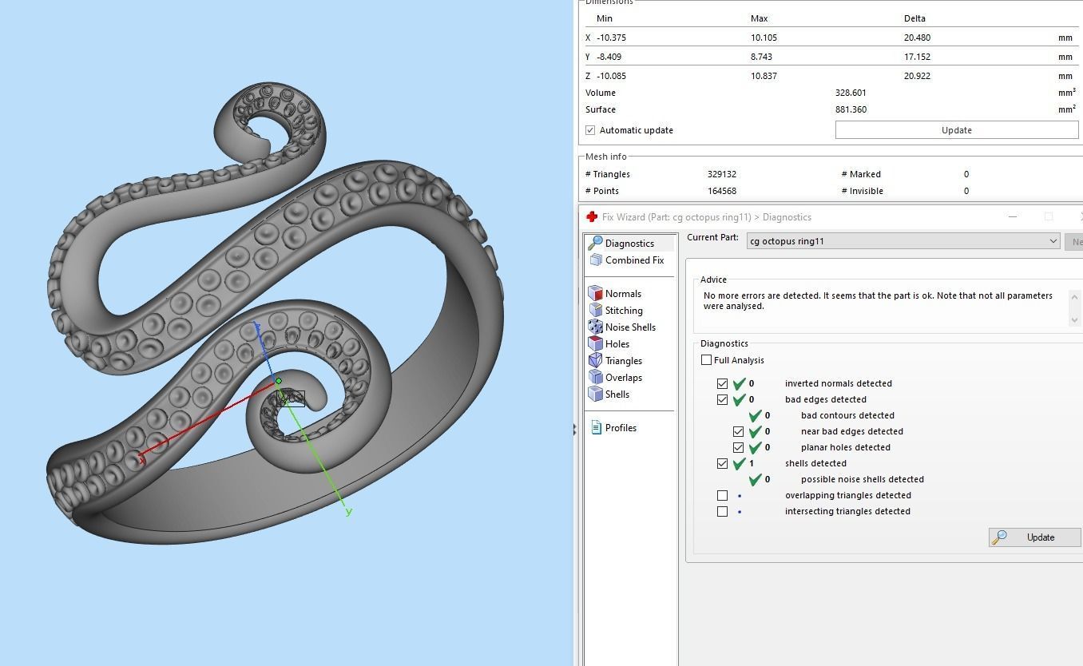Uncheck planar holes detected checkbox
1083x666 pixels.
(x=738, y=447)
